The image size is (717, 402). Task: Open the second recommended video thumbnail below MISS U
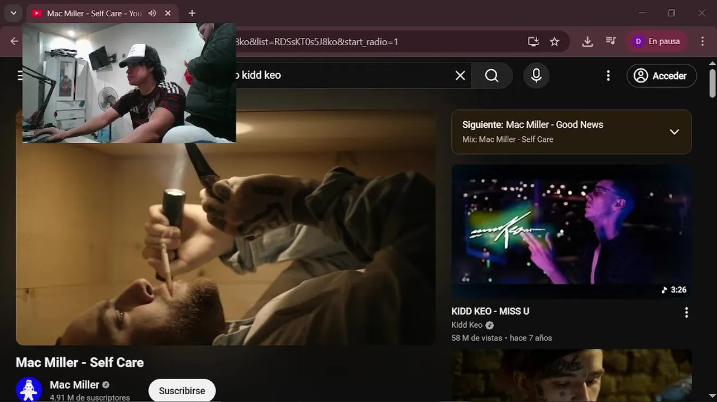tap(571, 375)
